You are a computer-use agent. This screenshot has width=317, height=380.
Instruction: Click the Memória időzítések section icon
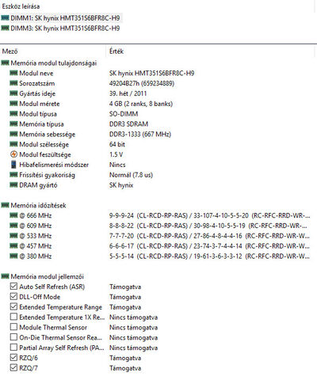[5, 205]
